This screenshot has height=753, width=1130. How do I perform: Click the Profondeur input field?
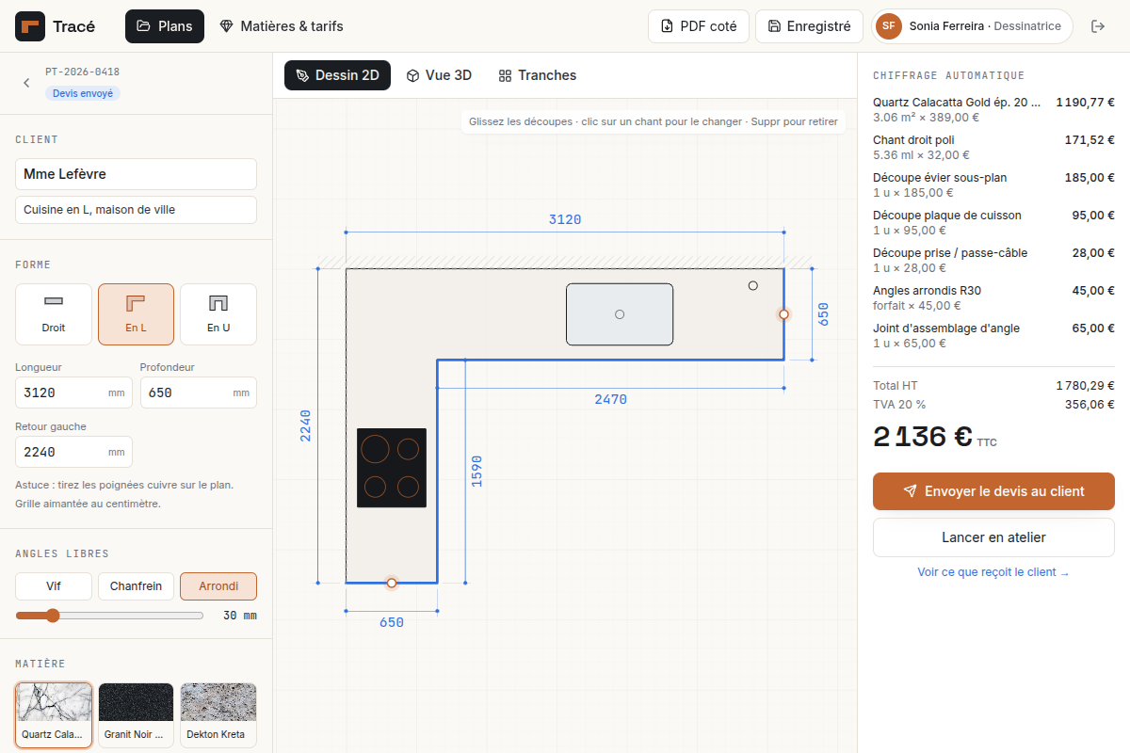199,393
